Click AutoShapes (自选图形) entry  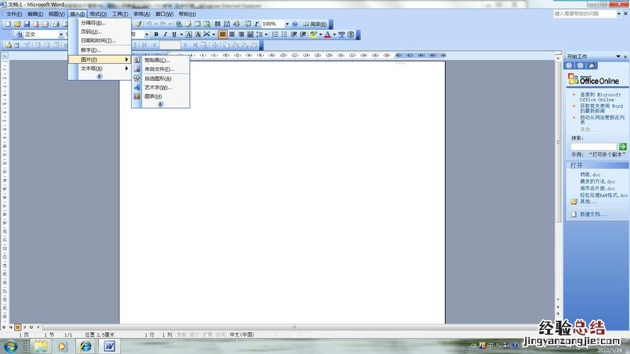point(157,79)
